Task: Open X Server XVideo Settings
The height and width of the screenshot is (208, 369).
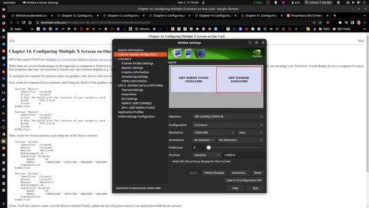Action: coord(137,64)
